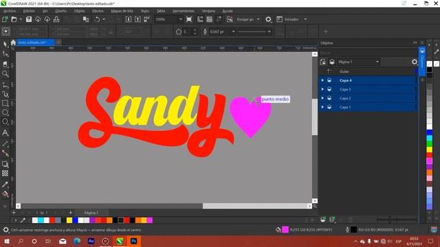The width and height of the screenshot is (440, 247).
Task: Select the Drop Shadow tool
Action: pos(5,164)
